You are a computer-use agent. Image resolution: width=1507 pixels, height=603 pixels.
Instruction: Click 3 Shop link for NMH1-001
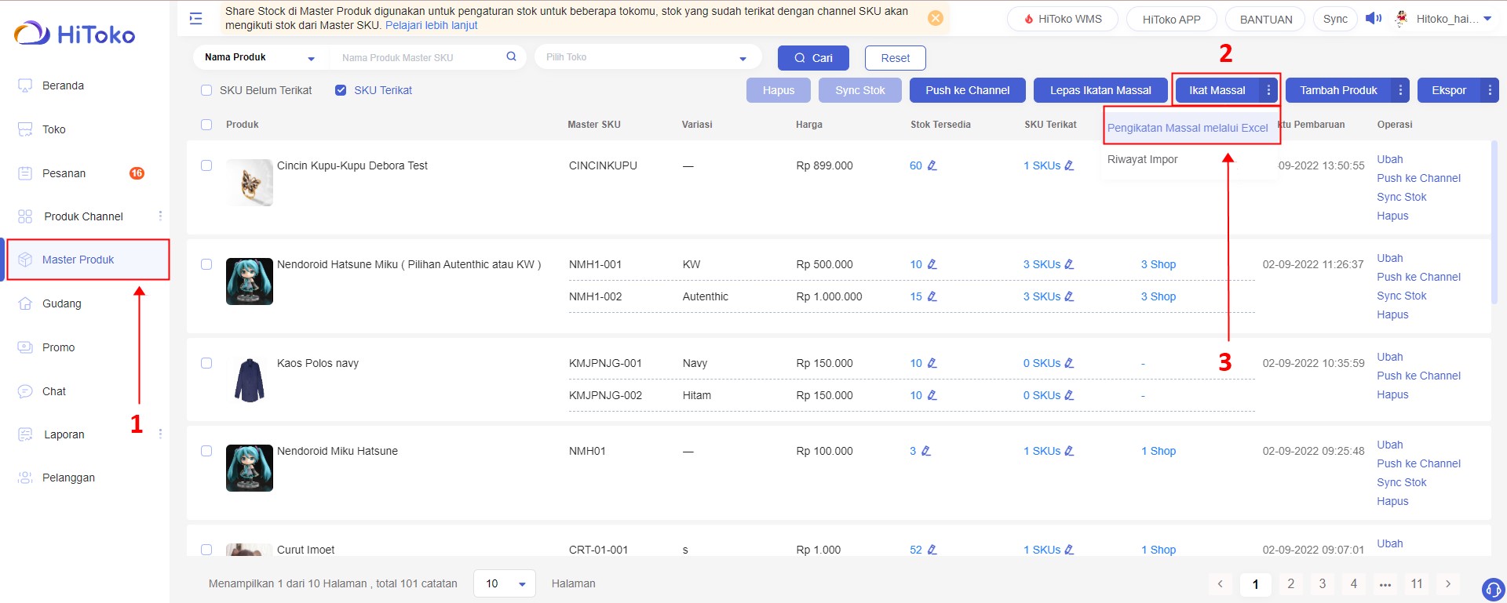click(x=1159, y=264)
